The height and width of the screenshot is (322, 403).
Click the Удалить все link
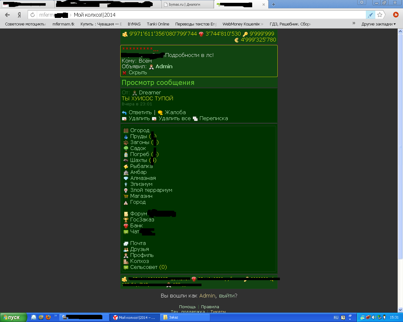pyautogui.click(x=174, y=119)
